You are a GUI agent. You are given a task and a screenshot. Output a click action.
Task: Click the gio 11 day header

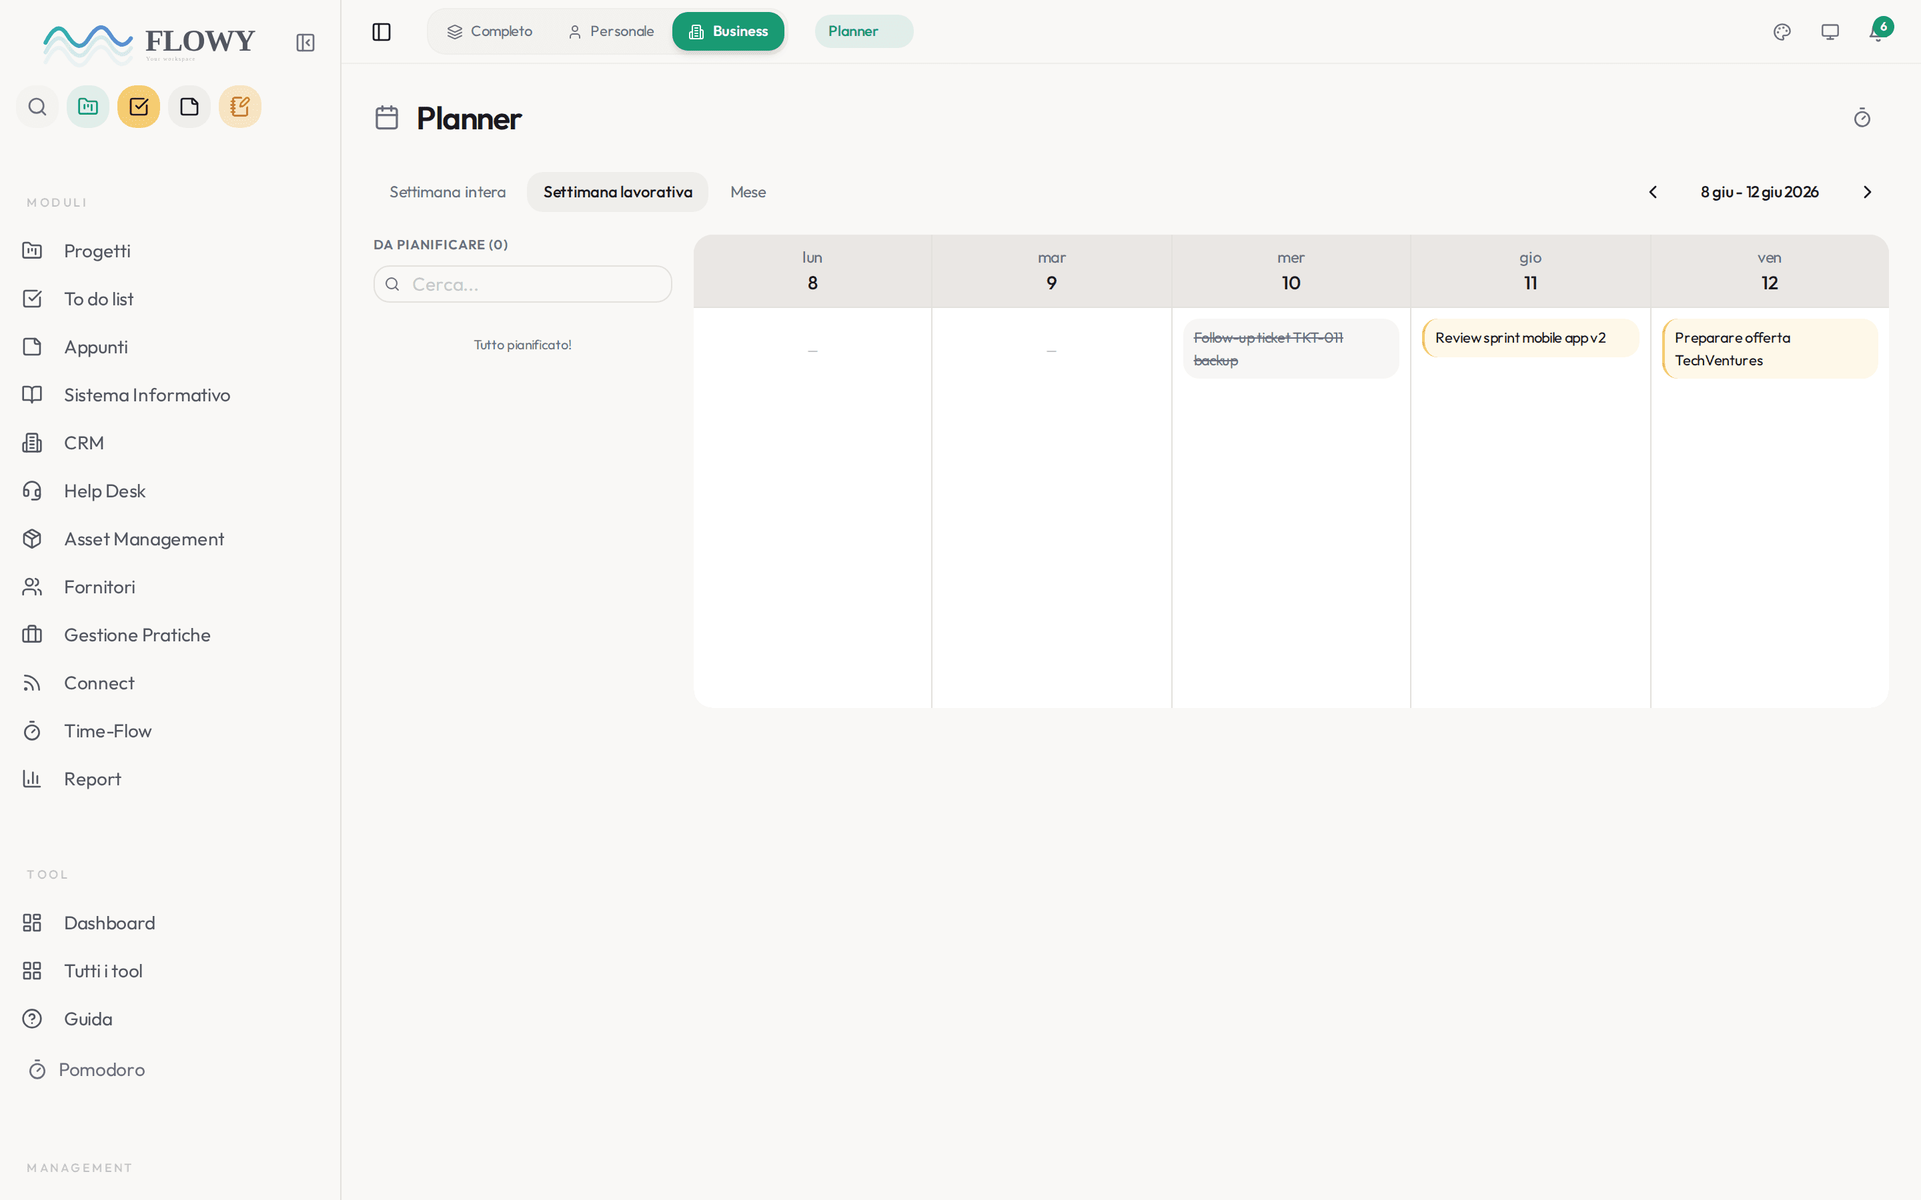1530,271
